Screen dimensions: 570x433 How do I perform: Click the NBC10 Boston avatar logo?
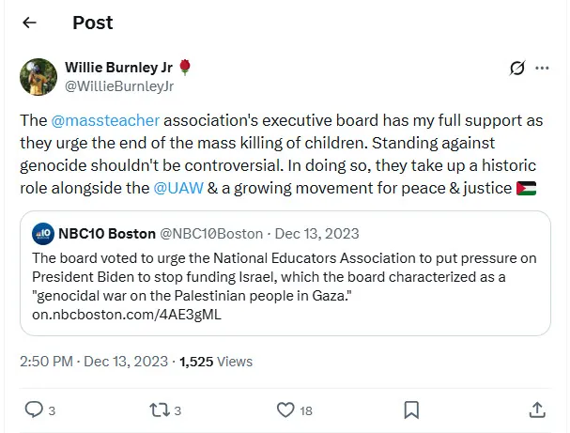click(x=42, y=233)
